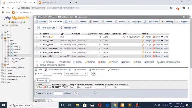192x108 pixels.
Task: Expand the mysql database node
Action: tap(2, 70)
